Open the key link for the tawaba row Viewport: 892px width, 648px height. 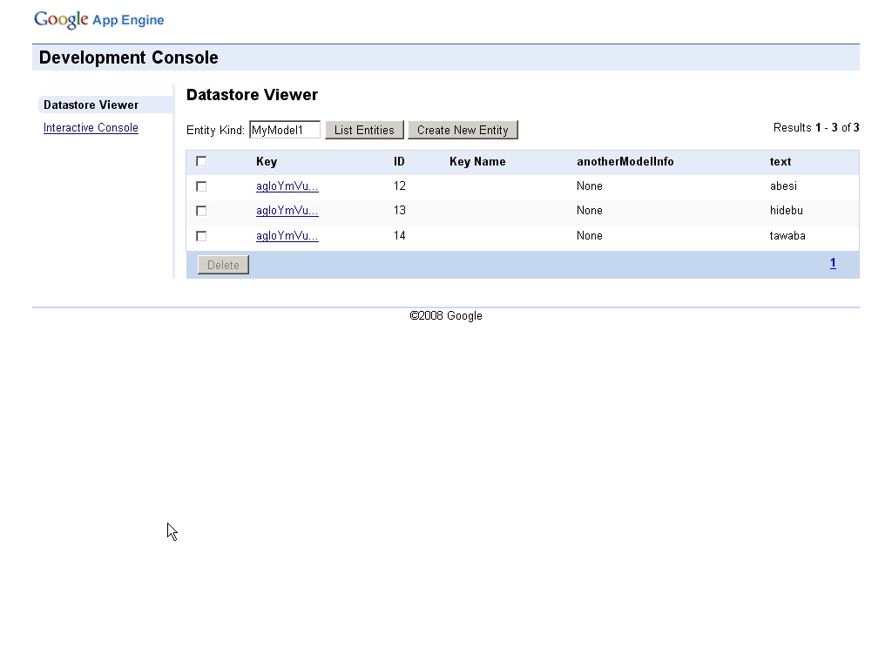[287, 235]
